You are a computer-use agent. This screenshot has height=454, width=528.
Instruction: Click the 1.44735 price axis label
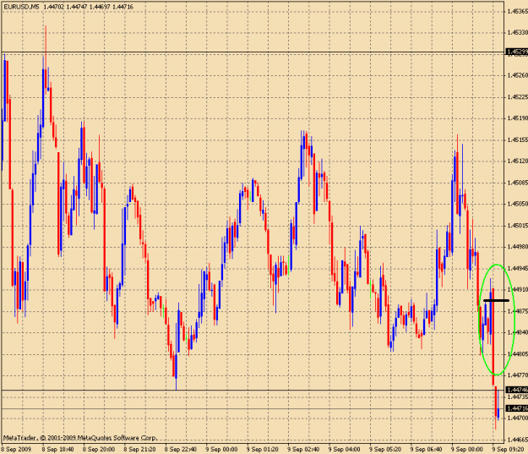pyautogui.click(x=518, y=397)
